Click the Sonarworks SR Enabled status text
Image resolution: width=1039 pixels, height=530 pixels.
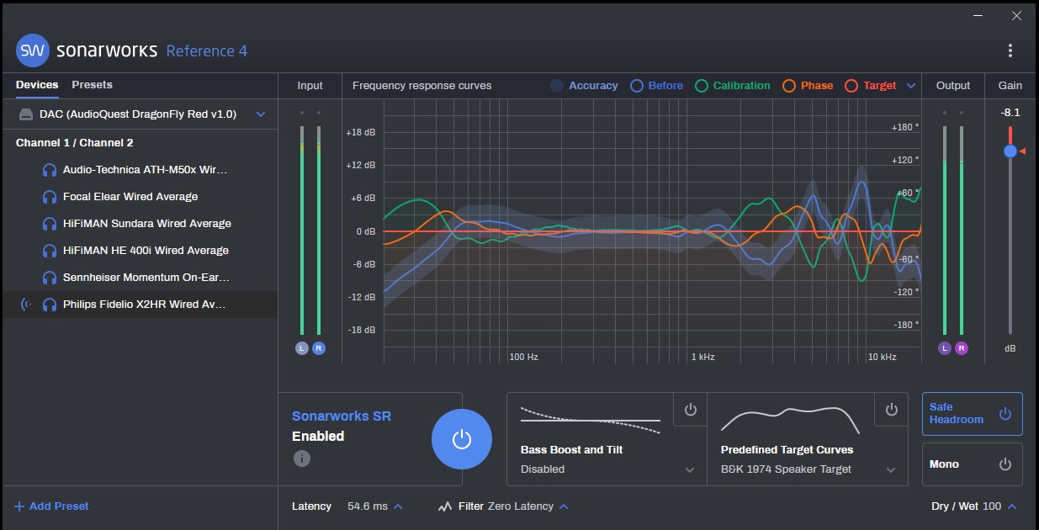pyautogui.click(x=318, y=436)
